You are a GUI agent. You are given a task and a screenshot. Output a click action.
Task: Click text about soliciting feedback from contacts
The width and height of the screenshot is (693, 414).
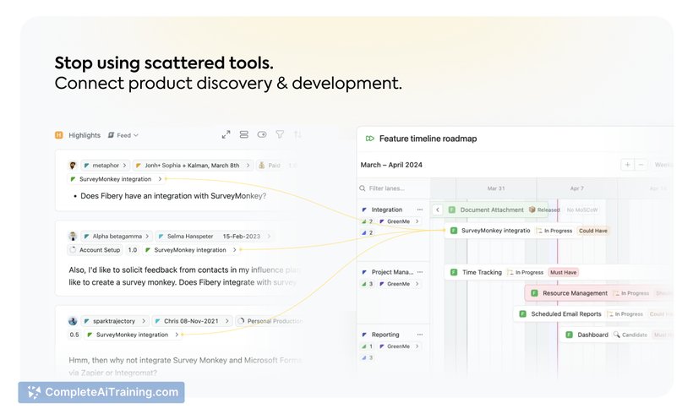click(184, 275)
